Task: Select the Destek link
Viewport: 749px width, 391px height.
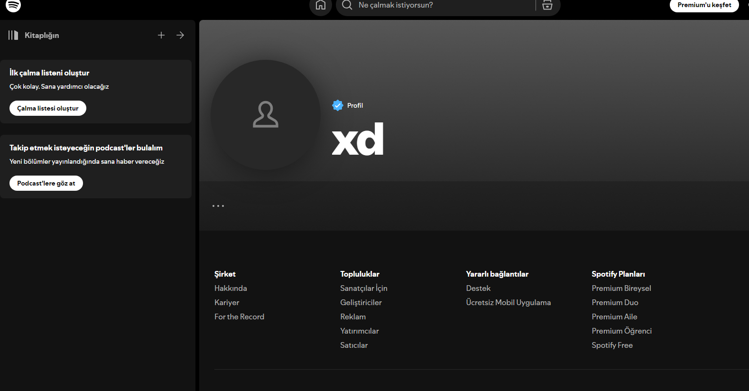Action: tap(478, 288)
